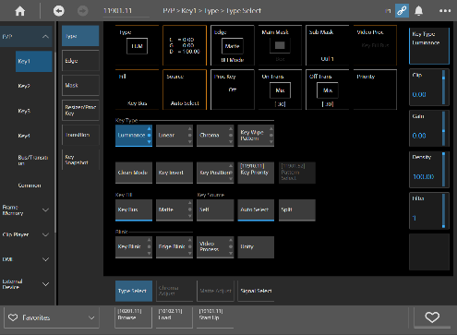Toggle Clean Mode
The height and width of the screenshot is (335, 457).
click(x=134, y=173)
